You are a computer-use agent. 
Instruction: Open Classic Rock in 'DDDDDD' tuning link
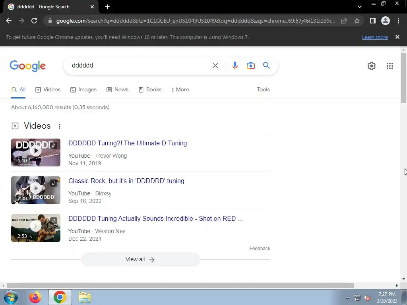tap(126, 181)
